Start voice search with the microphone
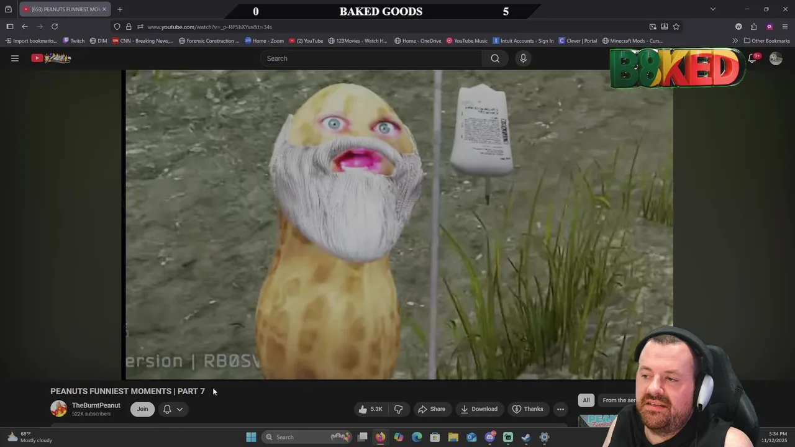 pos(523,58)
